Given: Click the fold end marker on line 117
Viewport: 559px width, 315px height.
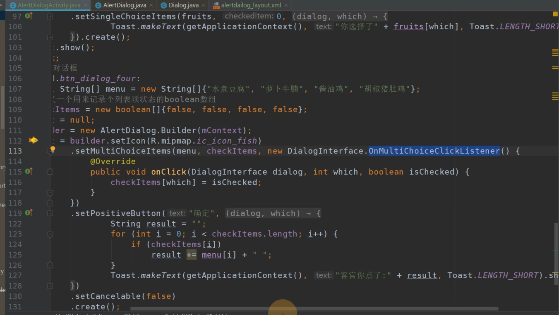Looking at the screenshot, I should (50, 192).
